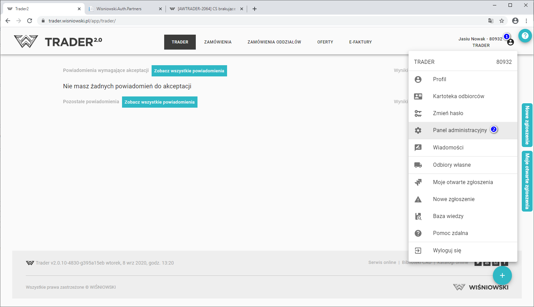
Task: Click the browser address bar URL
Action: click(x=82, y=21)
